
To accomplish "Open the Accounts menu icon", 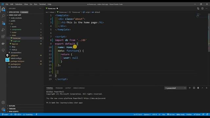I will coord(3,103).
